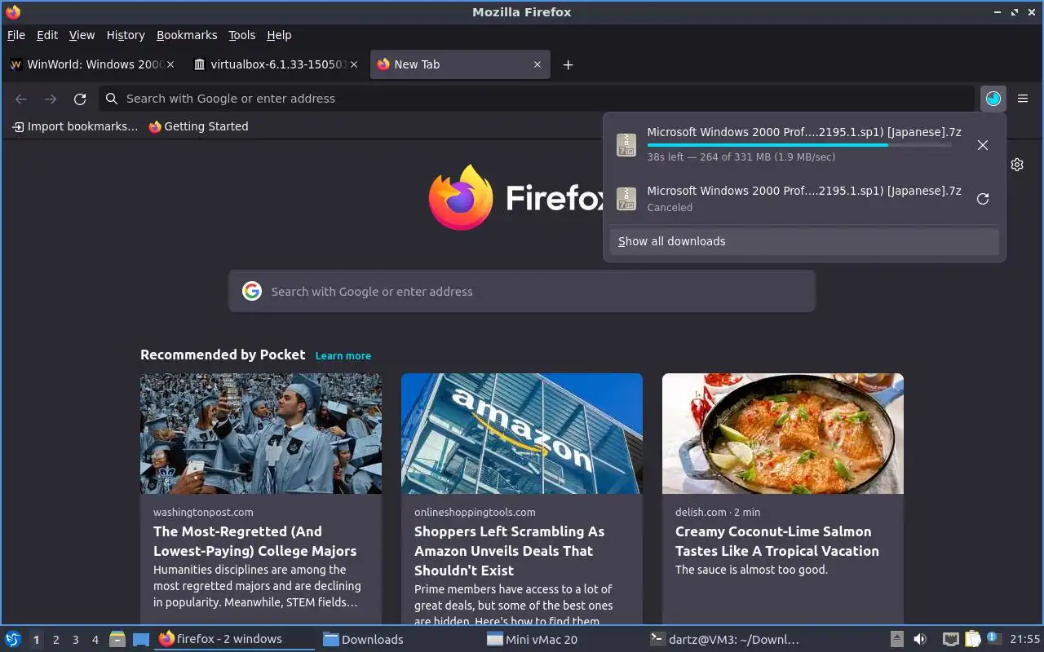Close the WinWorld tab
The image size is (1044, 652).
point(170,64)
